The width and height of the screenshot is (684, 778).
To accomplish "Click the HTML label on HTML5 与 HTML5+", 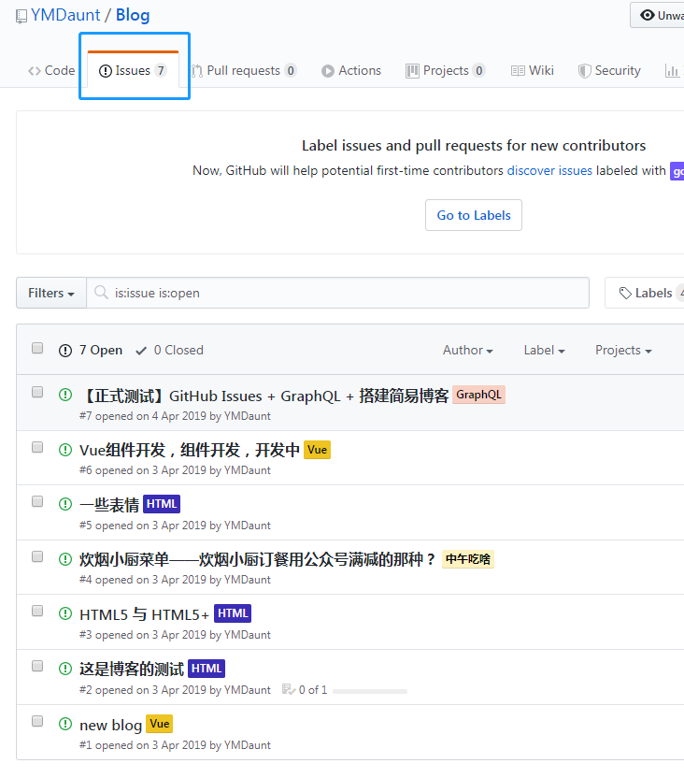I will pyautogui.click(x=233, y=613).
